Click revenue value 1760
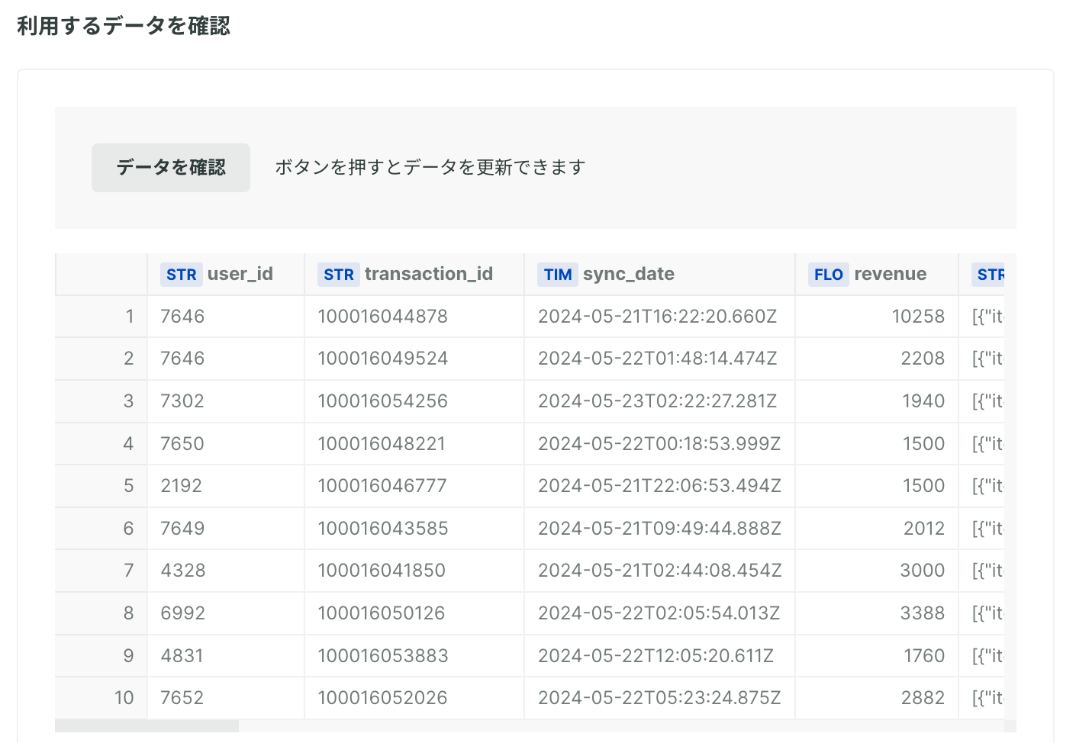This screenshot has width=1076, height=743. [924, 656]
